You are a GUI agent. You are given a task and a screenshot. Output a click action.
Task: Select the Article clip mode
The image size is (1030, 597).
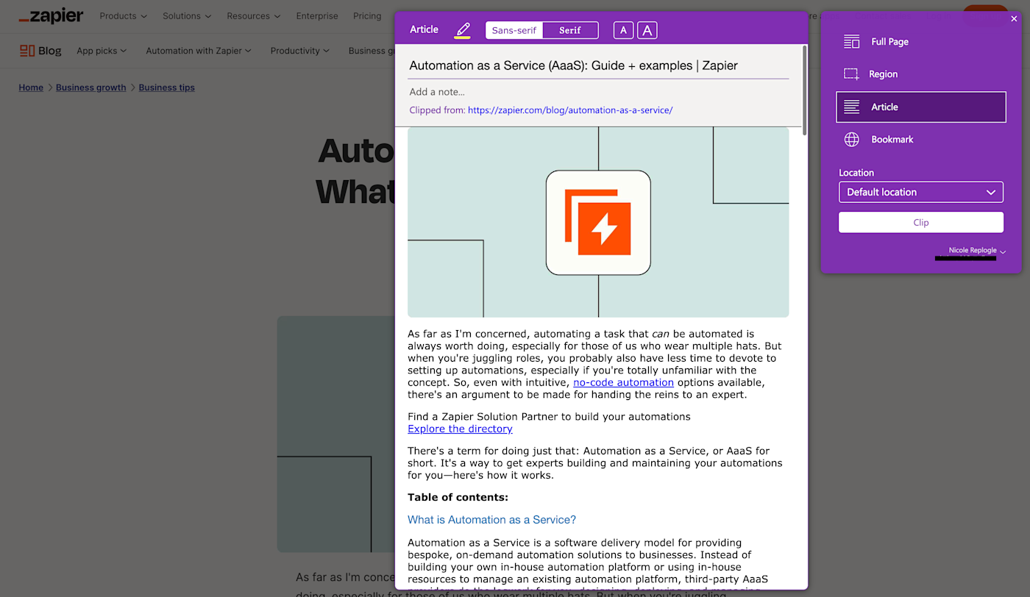pos(920,107)
